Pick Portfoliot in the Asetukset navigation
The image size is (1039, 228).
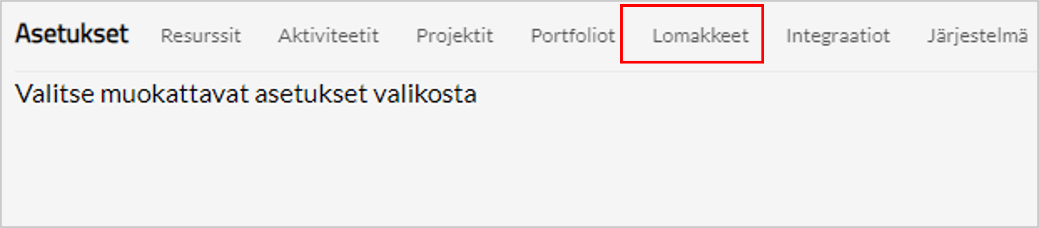(x=573, y=36)
